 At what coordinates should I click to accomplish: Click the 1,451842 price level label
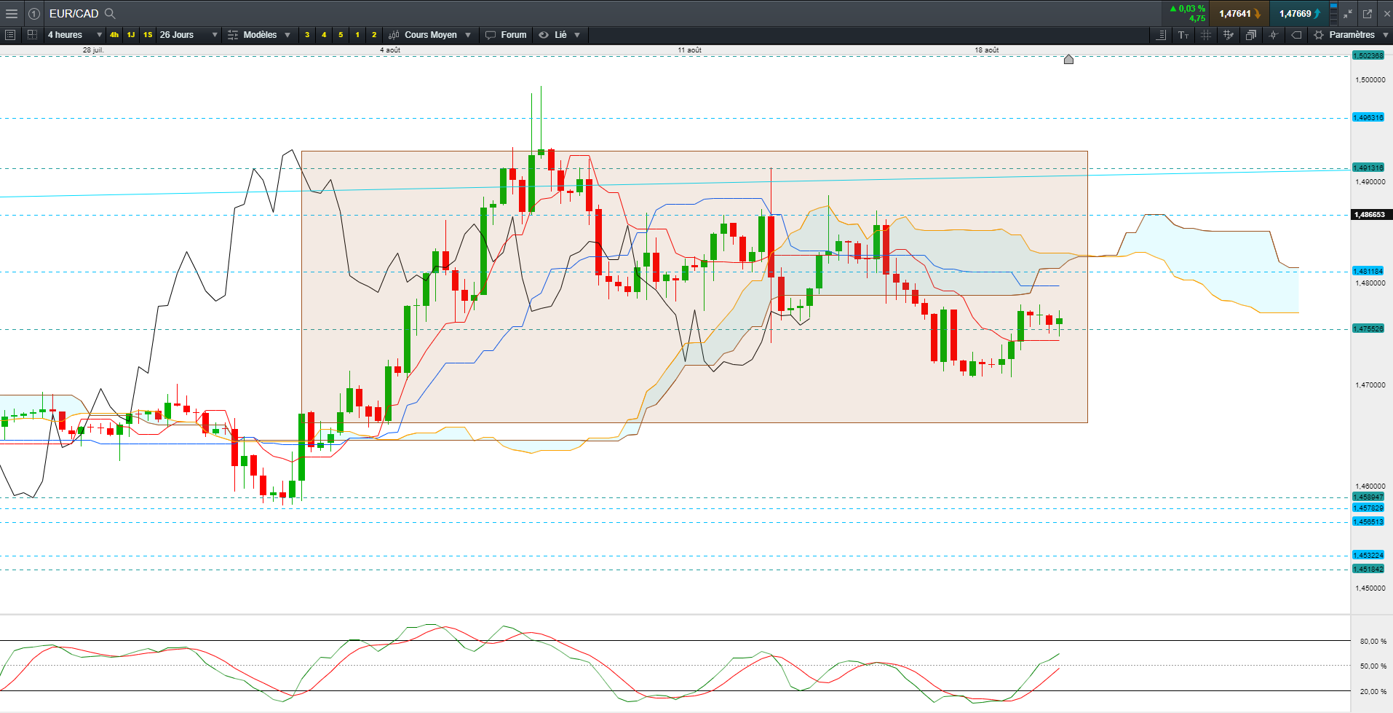pyautogui.click(x=1368, y=569)
